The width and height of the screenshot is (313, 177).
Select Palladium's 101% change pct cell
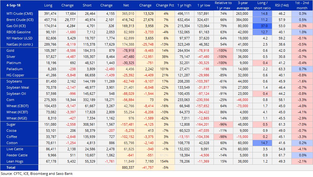click(165, 69)
